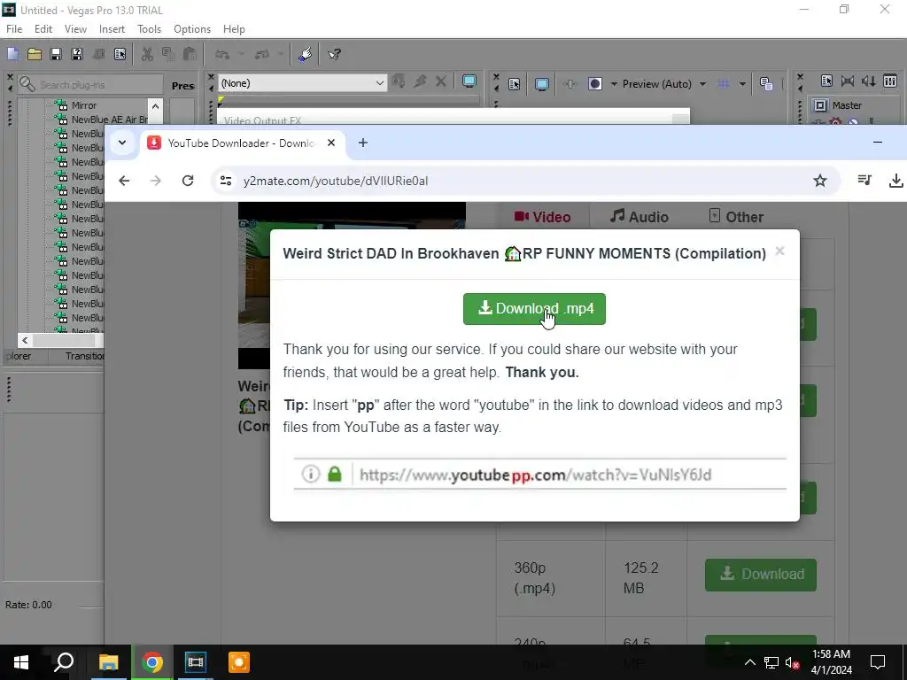Viewport: 907px width, 680px height.
Task: Click the downmix output icon in Master panel
Action: (848, 81)
